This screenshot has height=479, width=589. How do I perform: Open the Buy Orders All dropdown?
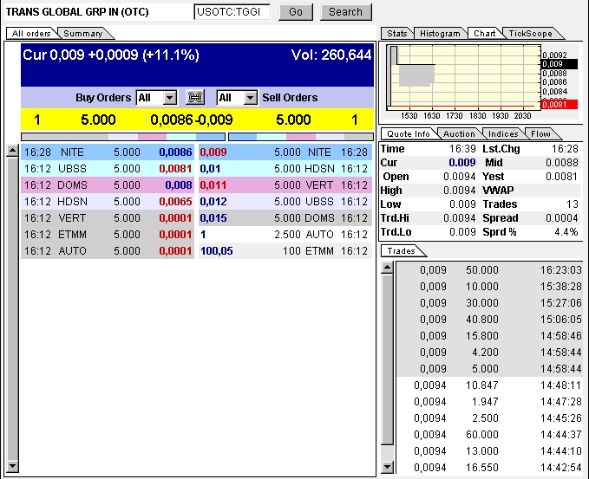[x=156, y=98]
